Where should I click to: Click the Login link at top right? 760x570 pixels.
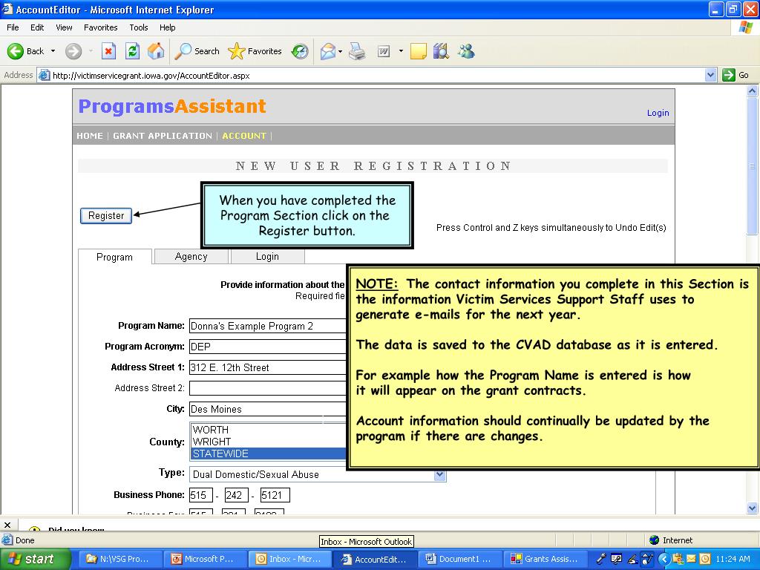pyautogui.click(x=658, y=113)
